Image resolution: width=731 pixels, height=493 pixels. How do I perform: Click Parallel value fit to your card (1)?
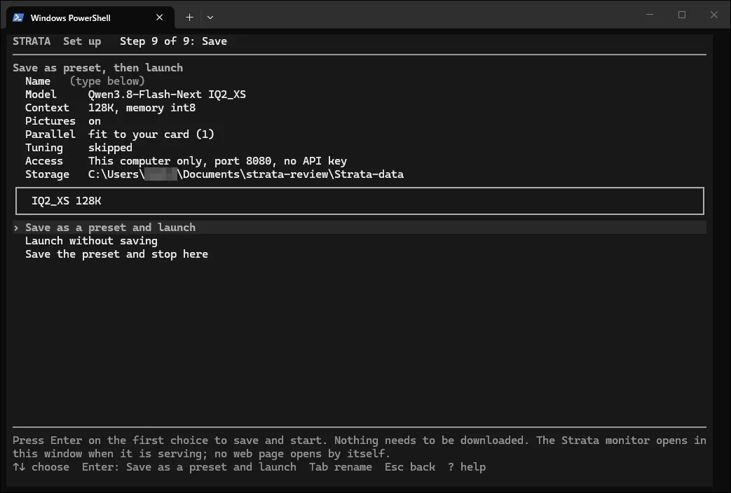tap(151, 134)
